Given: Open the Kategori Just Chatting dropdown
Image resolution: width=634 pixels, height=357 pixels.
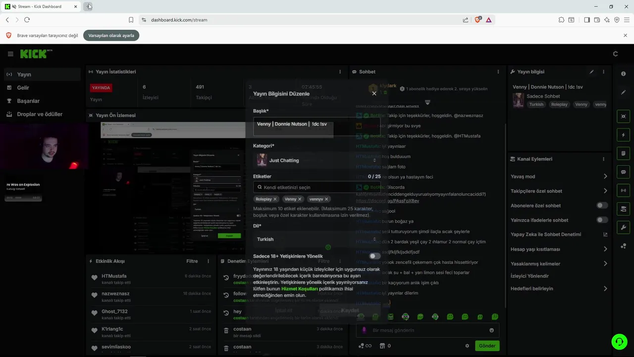Looking at the screenshot, I should point(317,161).
